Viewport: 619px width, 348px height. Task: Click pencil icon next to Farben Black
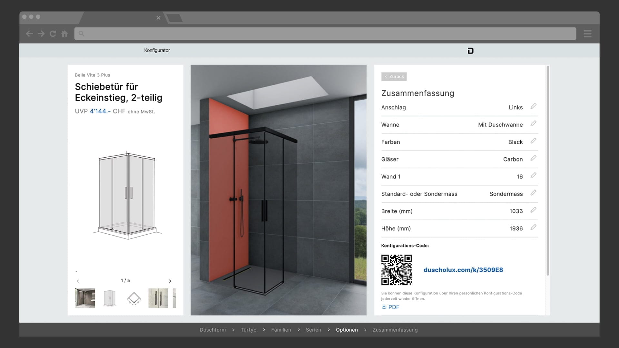533,141
